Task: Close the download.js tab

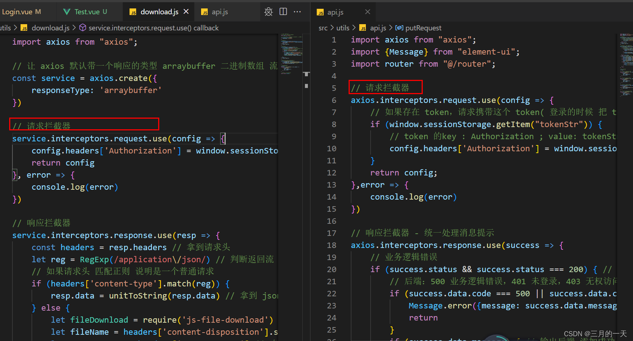Action: point(186,12)
